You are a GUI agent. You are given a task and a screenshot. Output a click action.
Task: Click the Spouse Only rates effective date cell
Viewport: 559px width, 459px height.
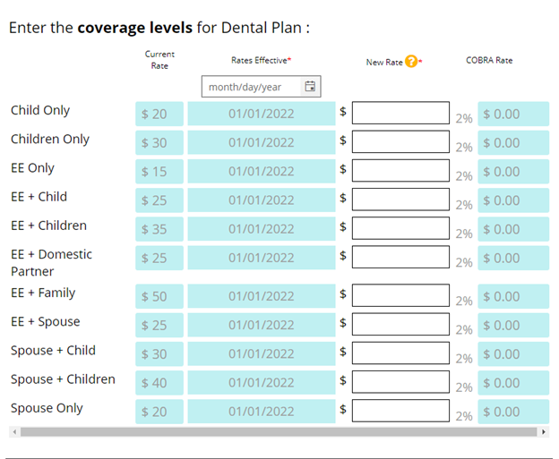[261, 412]
